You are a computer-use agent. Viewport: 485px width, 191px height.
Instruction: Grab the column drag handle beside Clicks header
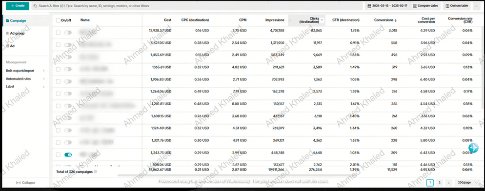point(290,20)
